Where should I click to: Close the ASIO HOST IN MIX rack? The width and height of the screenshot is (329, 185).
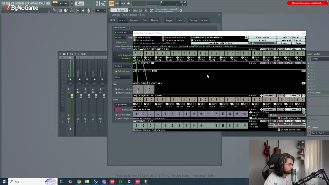coord(303,71)
